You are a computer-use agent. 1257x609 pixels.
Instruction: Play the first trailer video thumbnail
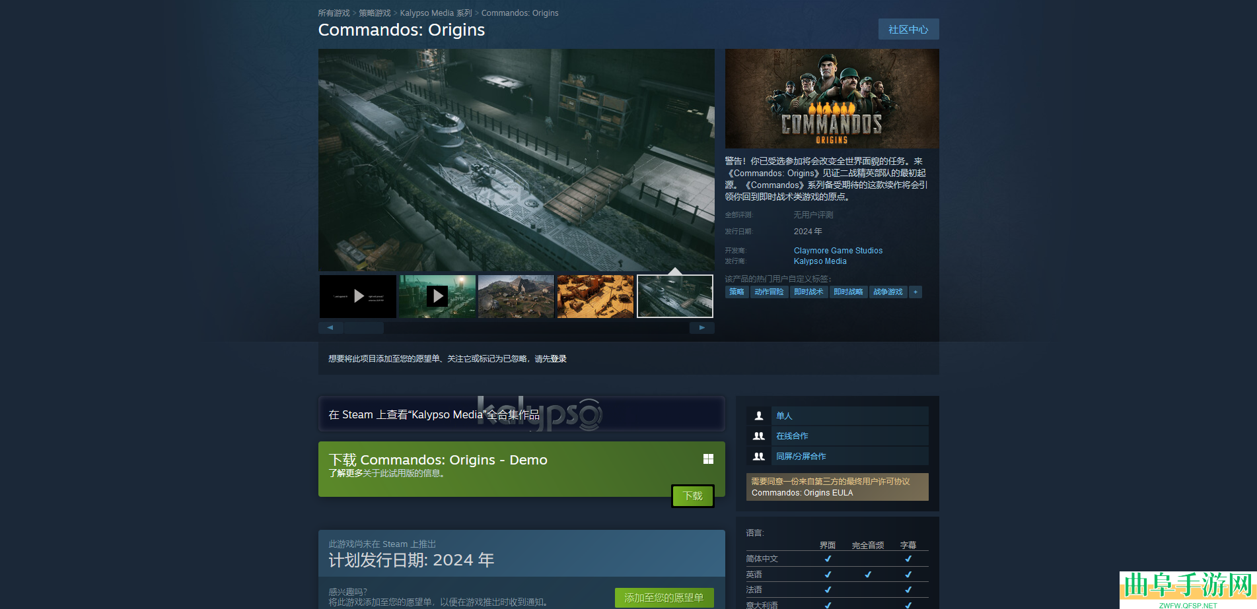(x=358, y=296)
